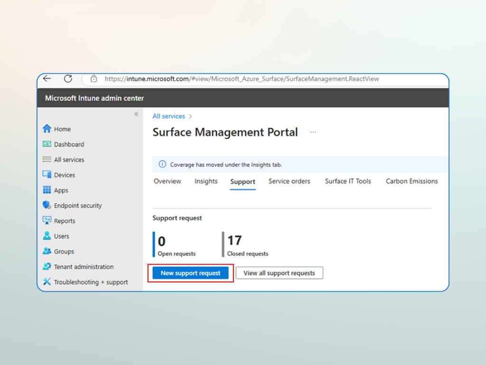Image resolution: width=486 pixels, height=365 pixels.
Task: Open Groups in the sidebar
Action: 64,251
